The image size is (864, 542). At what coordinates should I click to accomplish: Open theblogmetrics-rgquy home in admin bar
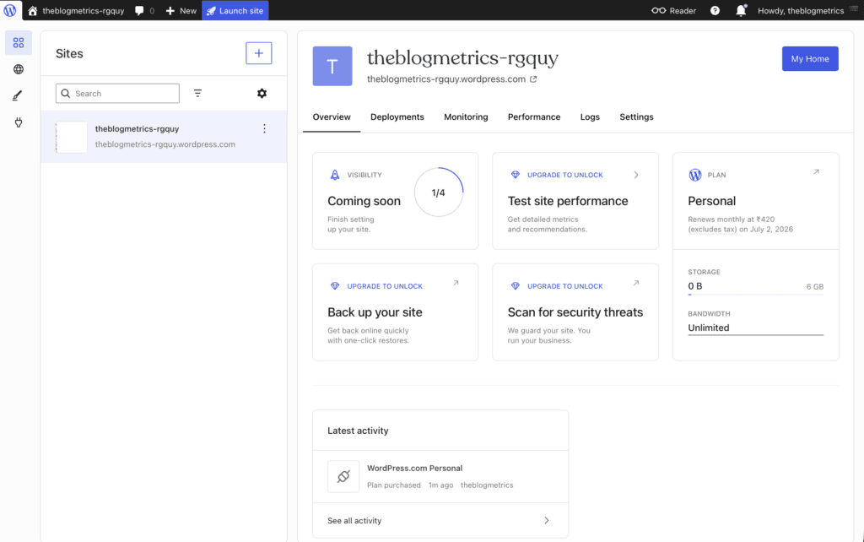coord(76,10)
